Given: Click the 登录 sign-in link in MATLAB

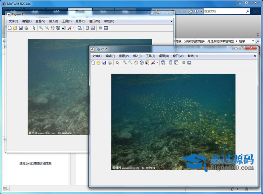Looking at the screenshot, I should (256, 11).
